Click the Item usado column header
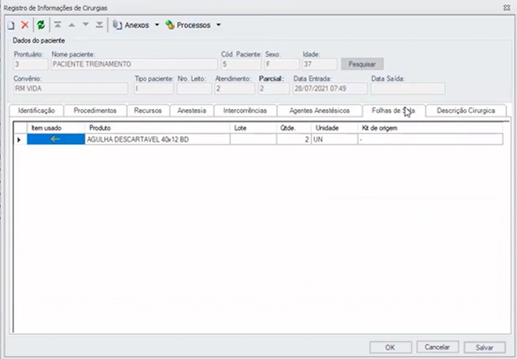 (x=56, y=128)
